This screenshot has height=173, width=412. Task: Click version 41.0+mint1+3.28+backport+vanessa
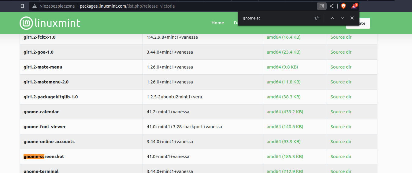coord(184,127)
